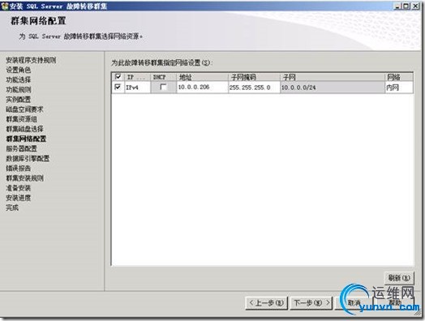The width and height of the screenshot is (425, 321).
Task: Select 群集安装规则 step in sidebar
Action: pyautogui.click(x=24, y=178)
